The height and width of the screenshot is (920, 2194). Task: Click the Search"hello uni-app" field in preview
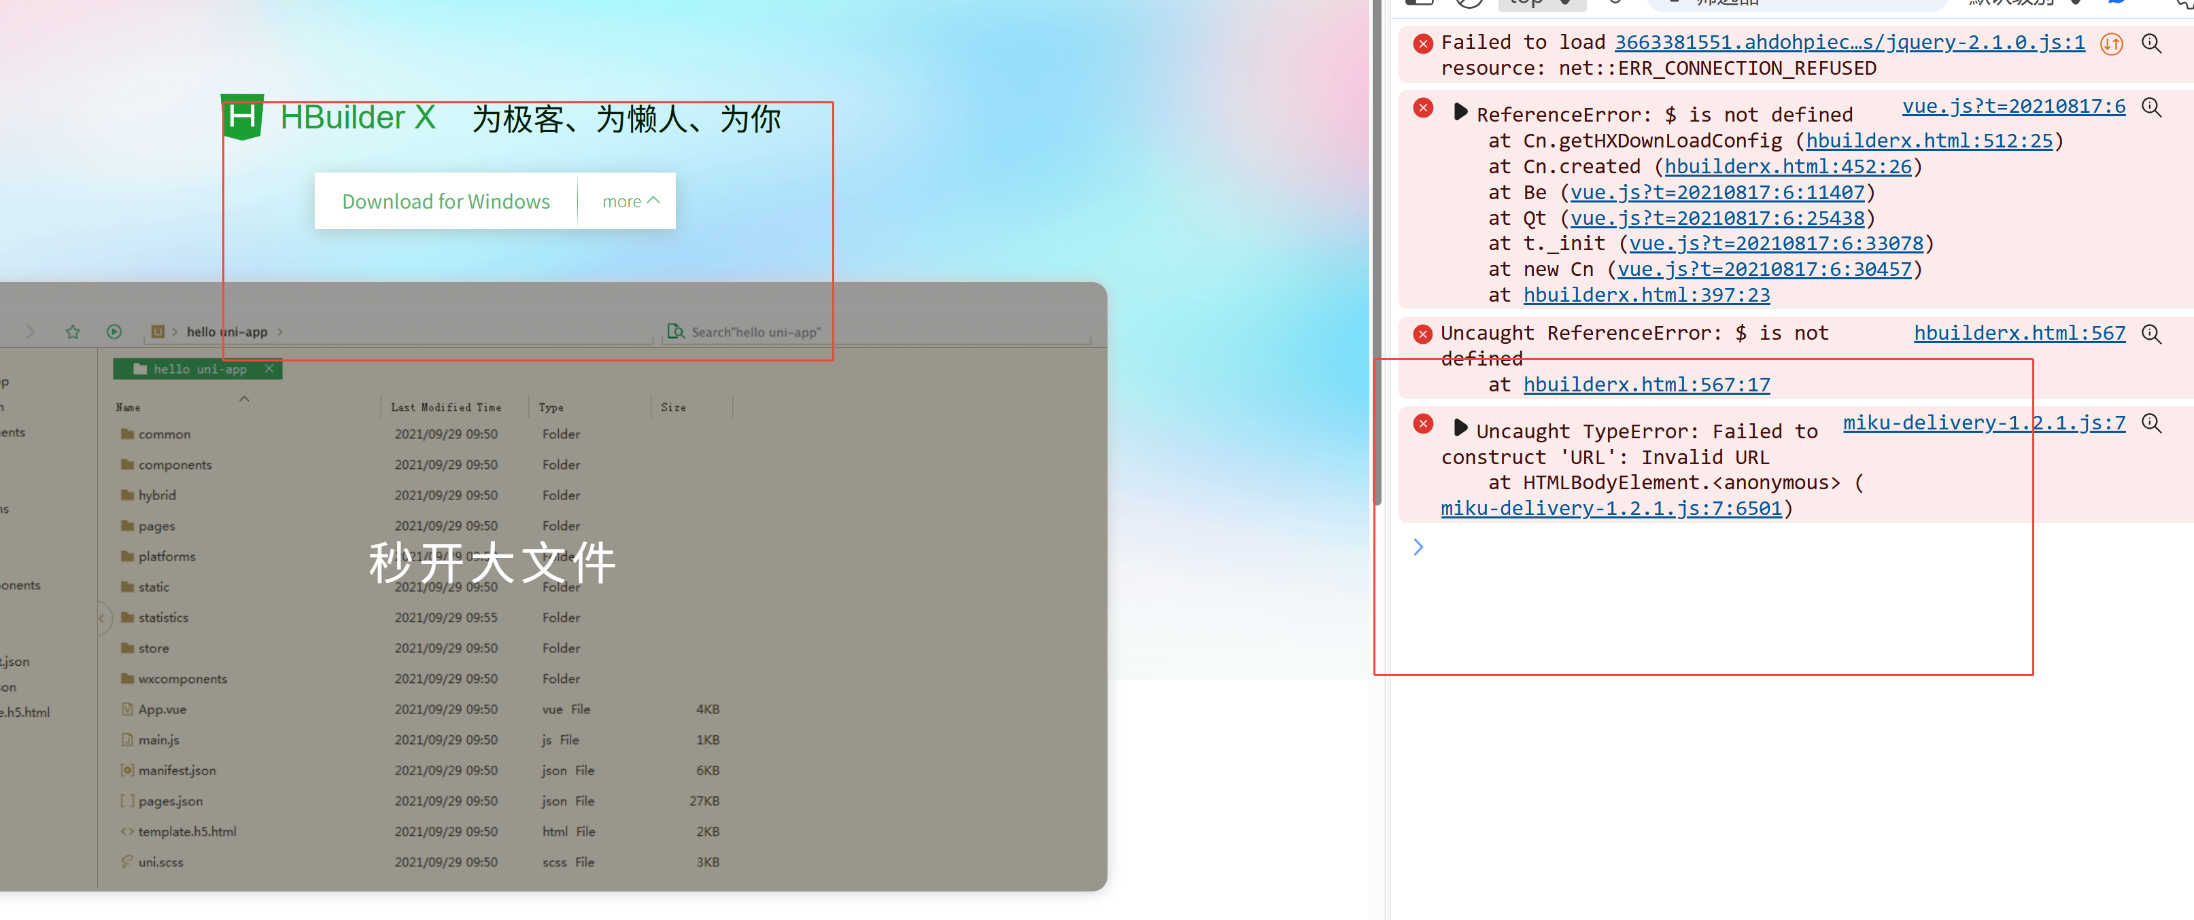(877, 332)
